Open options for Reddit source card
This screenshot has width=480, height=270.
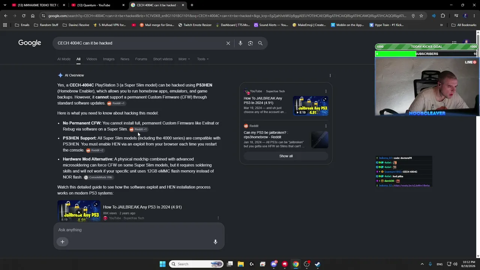tap(326, 126)
